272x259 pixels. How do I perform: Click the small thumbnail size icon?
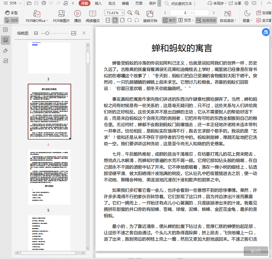(36, 33)
